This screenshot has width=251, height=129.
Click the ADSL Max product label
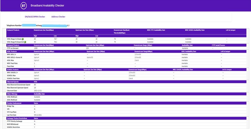click(11, 60)
